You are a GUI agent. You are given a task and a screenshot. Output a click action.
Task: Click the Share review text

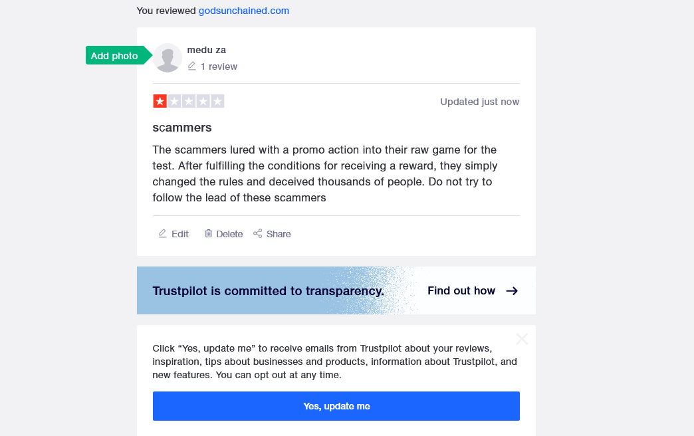coord(279,234)
